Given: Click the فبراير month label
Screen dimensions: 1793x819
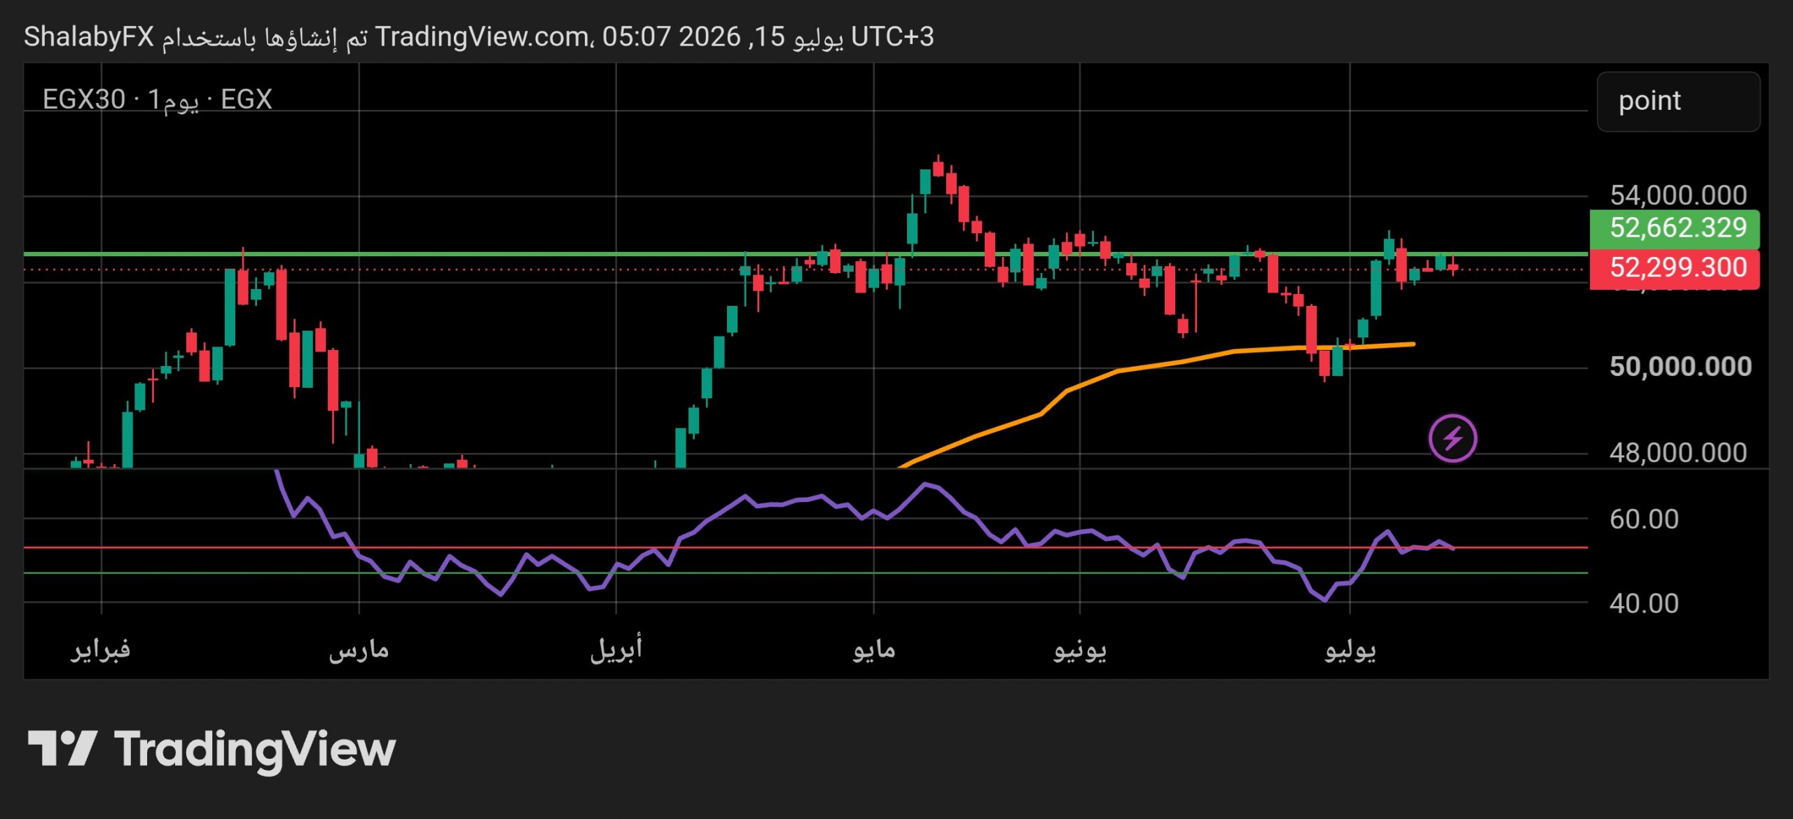Looking at the screenshot, I should (x=101, y=650).
